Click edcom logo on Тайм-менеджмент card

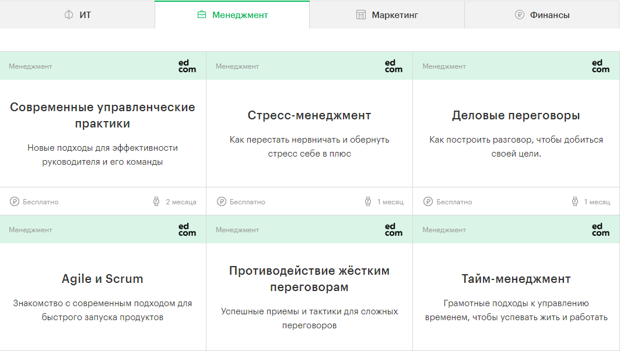click(600, 229)
